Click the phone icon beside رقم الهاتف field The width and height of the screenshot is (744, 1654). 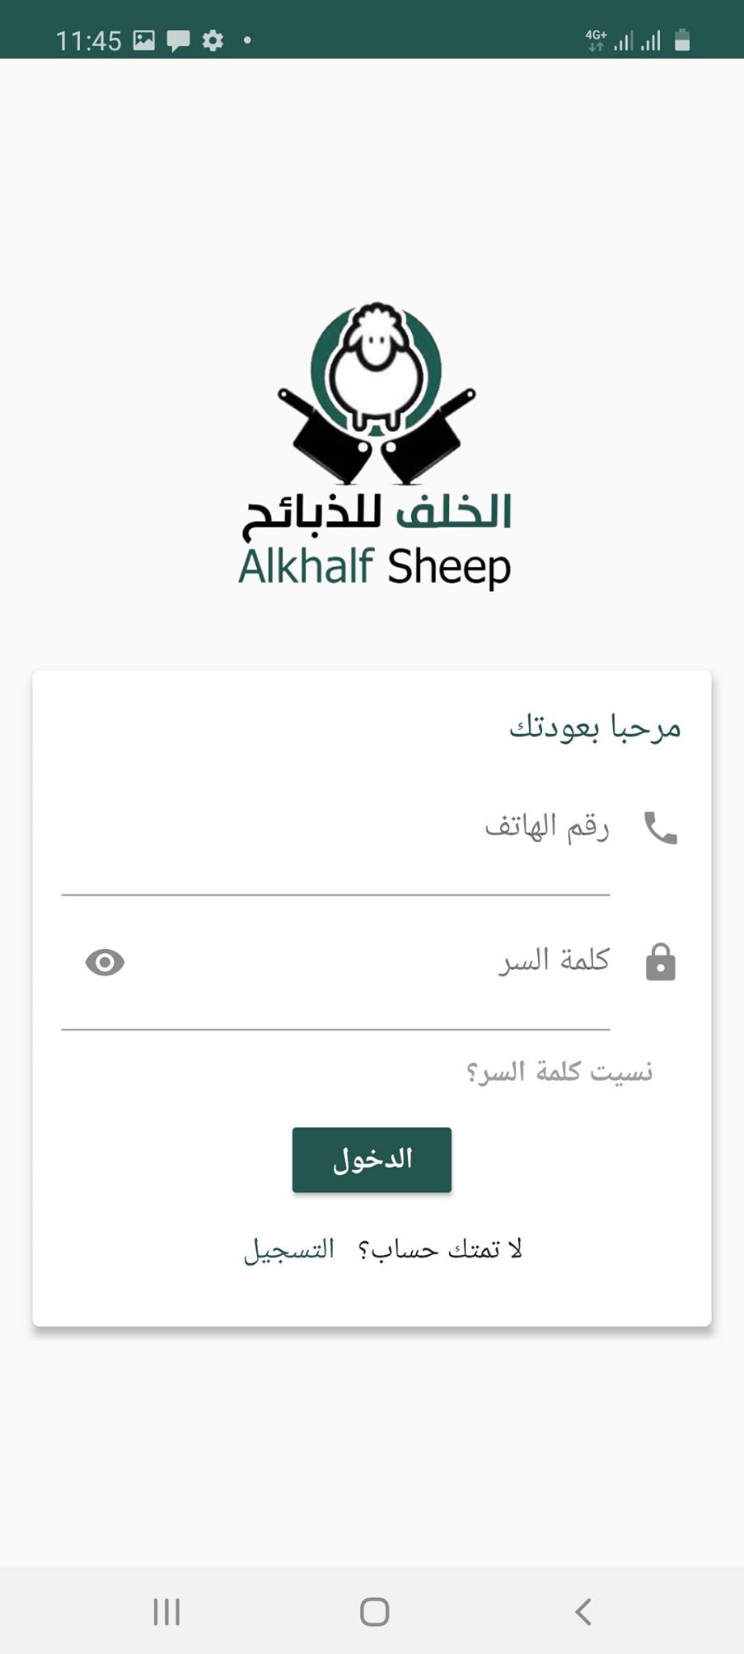[659, 827]
